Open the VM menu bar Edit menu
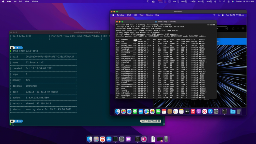The width and height of the screenshot is (256, 144). pos(135,15)
